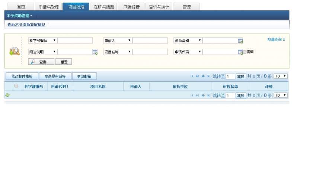Click the 重置 reset button
This screenshot has height=188, width=335.
pos(64,62)
